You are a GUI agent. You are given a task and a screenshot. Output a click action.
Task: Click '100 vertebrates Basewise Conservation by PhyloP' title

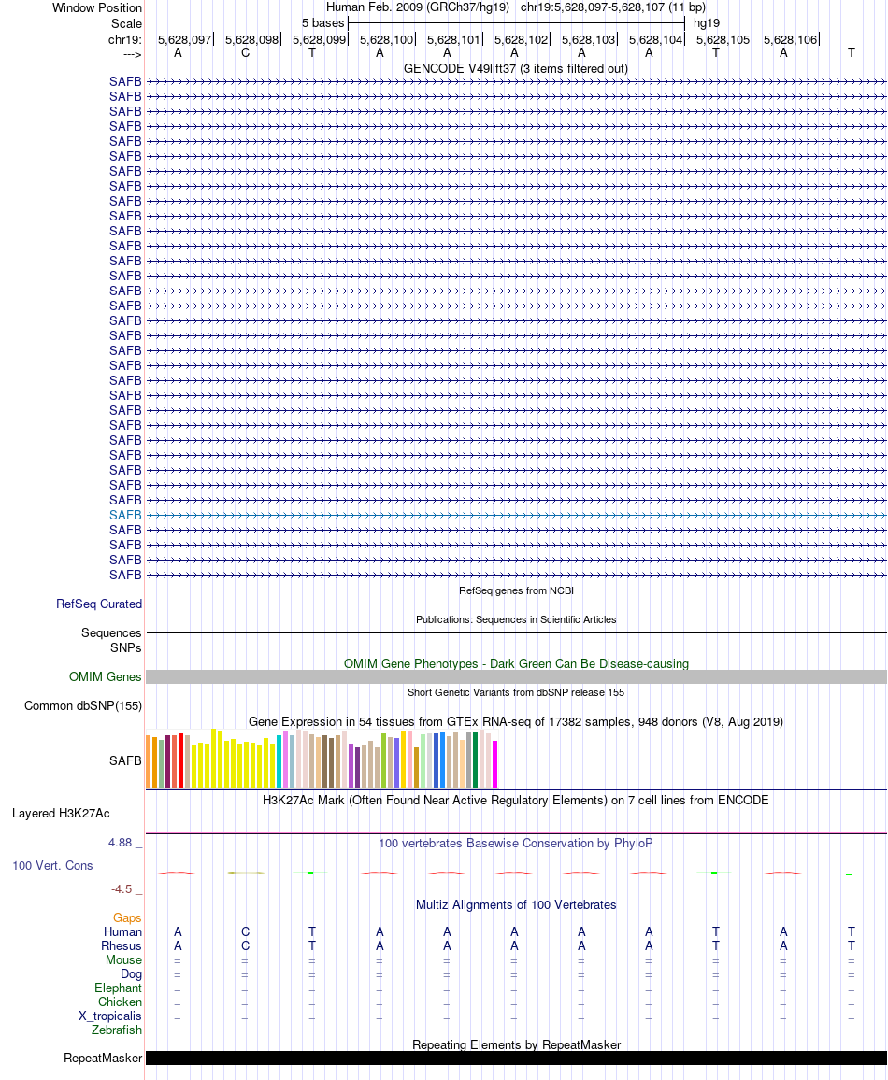pos(516,843)
